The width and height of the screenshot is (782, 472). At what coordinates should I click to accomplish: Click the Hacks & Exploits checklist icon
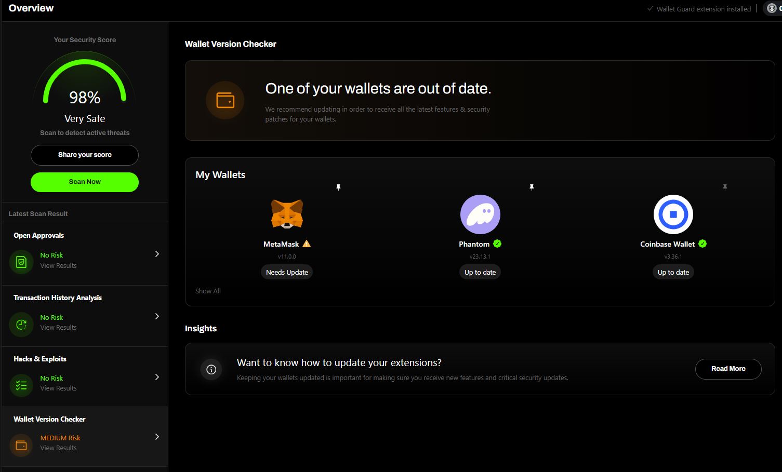[21, 385]
